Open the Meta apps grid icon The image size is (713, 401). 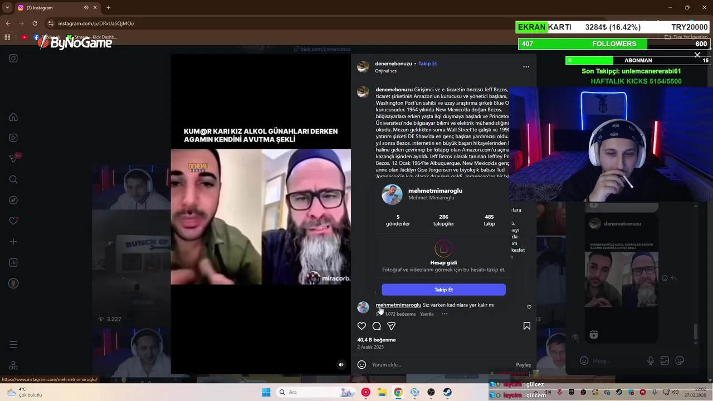pos(13,365)
